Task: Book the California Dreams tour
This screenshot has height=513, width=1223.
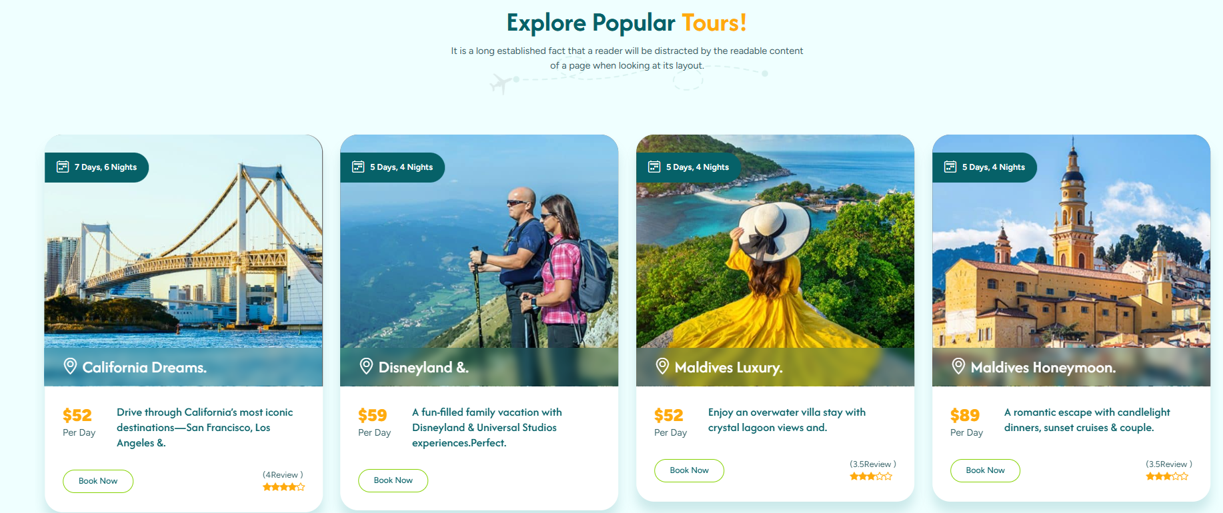Action: coord(98,481)
